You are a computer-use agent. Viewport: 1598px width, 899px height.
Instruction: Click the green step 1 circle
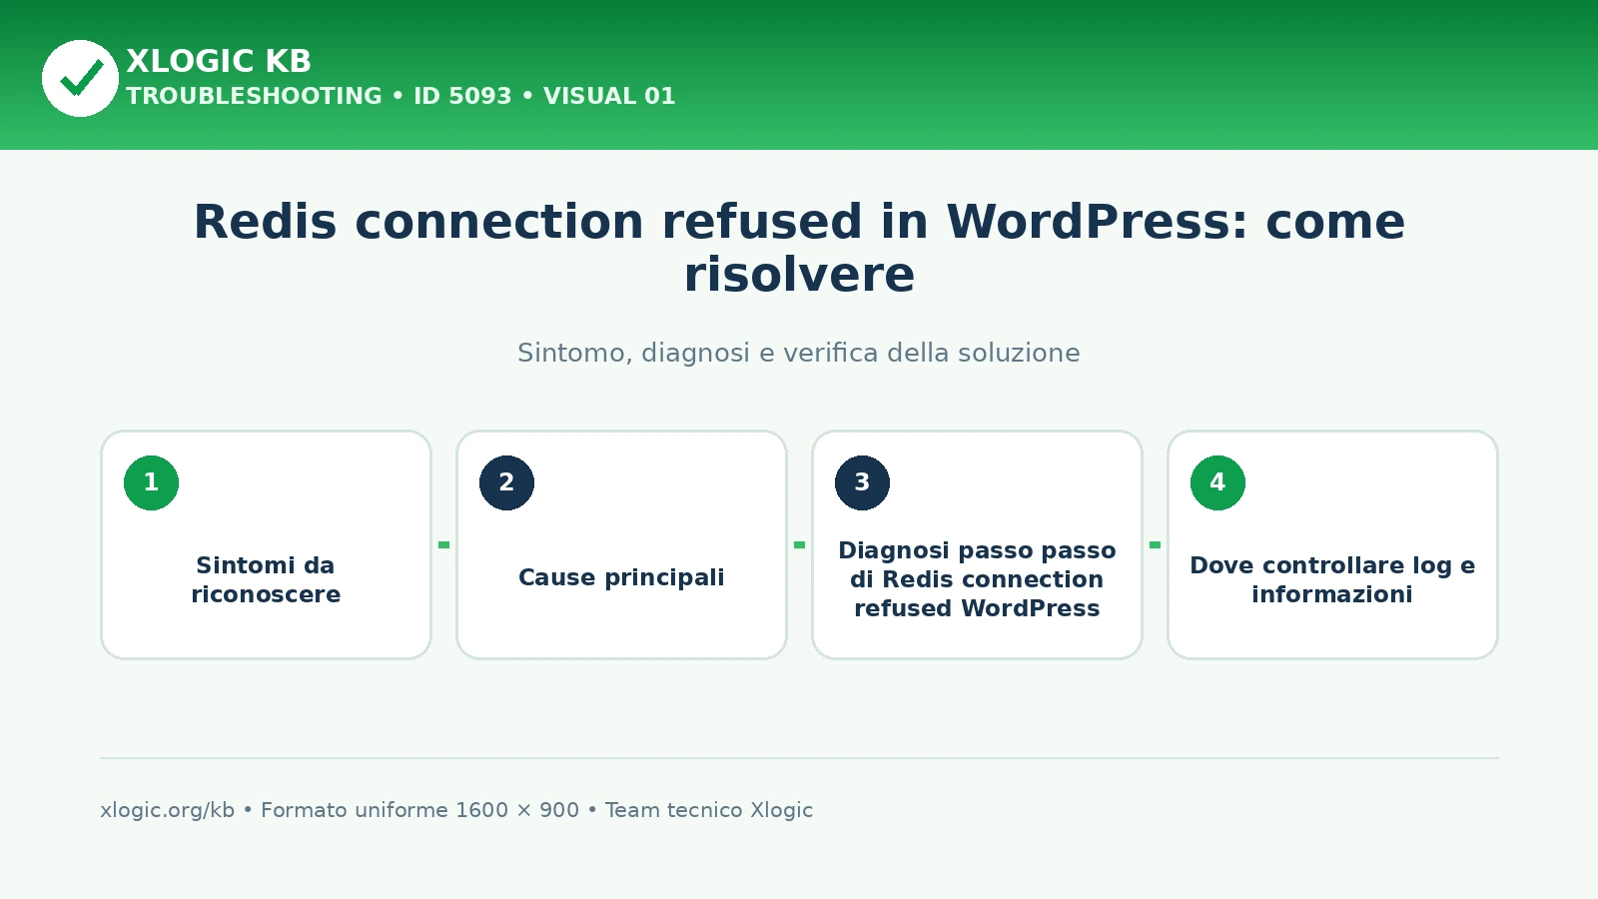click(151, 482)
